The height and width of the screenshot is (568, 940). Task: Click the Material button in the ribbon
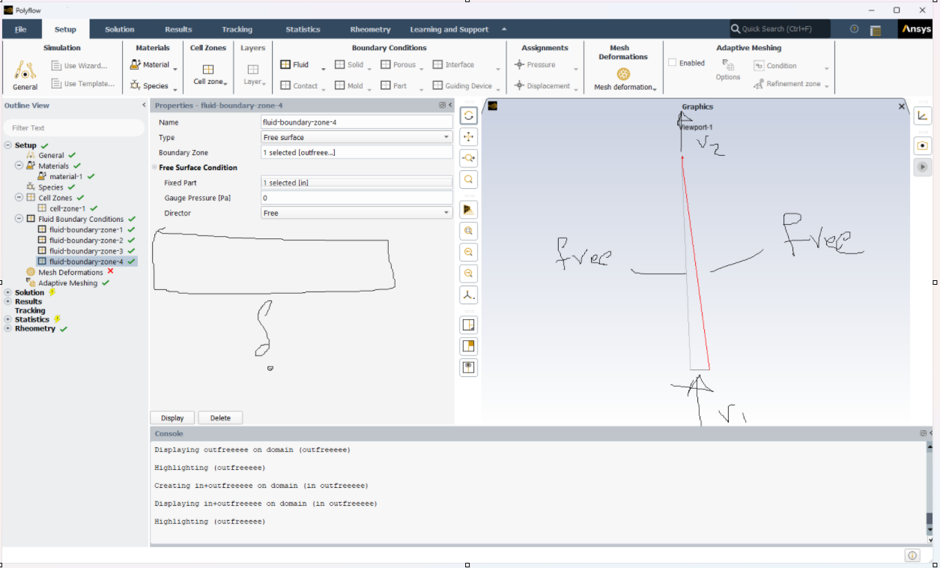tap(151, 65)
